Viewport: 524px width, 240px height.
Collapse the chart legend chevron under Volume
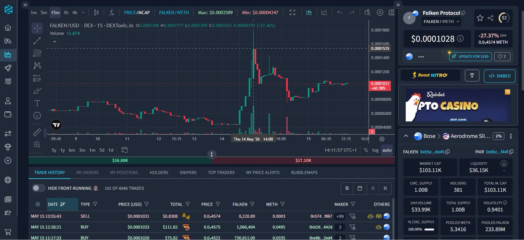pos(55,42)
